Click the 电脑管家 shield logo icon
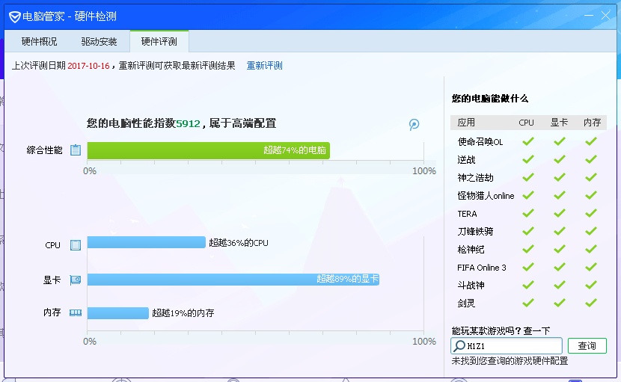Screen dimensions: 621x382 [15, 16]
